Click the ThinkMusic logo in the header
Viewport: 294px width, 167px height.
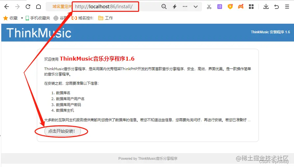click(39, 33)
